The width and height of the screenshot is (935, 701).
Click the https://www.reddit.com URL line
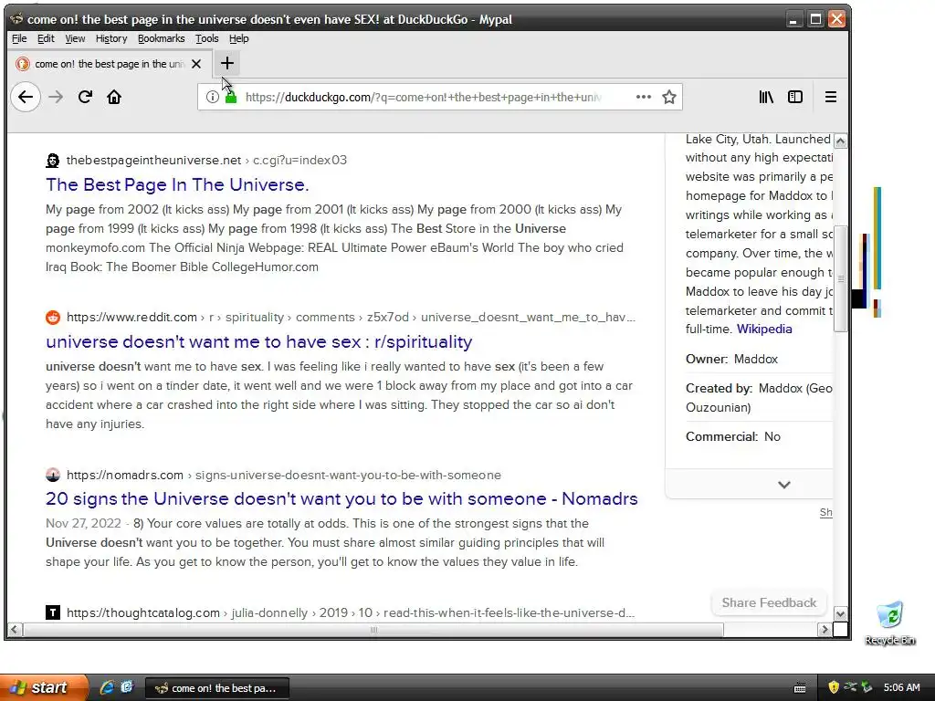[351, 317]
